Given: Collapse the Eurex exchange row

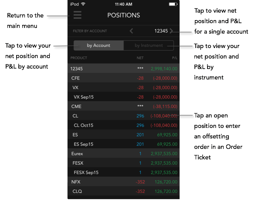Looking at the screenshot, I should [x=124, y=154].
